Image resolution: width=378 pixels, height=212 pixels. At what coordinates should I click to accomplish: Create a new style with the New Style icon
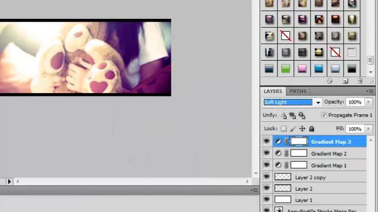coord(346,81)
